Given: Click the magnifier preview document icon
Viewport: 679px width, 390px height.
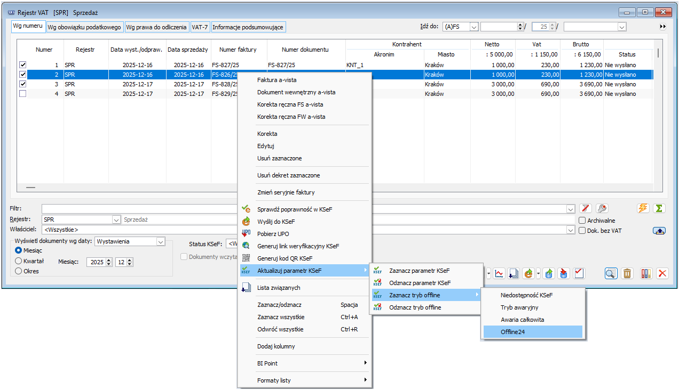Looking at the screenshot, I should coord(611,273).
